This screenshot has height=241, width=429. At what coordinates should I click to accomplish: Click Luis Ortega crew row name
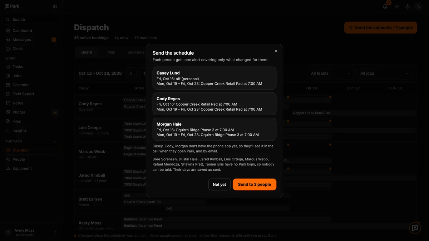[x=90, y=128]
